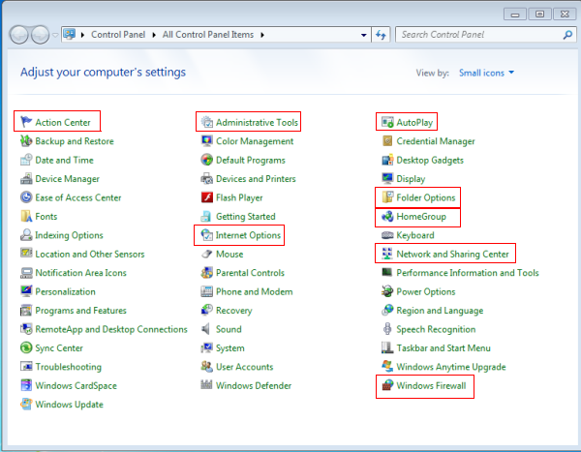Click the Mouse icon
581x452 pixels.
[x=207, y=254]
